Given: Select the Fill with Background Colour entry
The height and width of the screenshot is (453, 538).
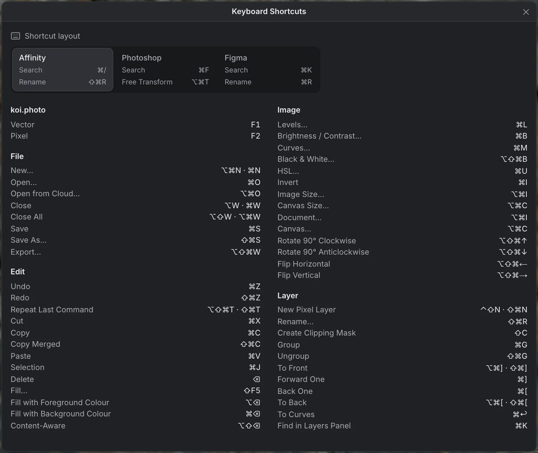Looking at the screenshot, I should (x=135, y=414).
